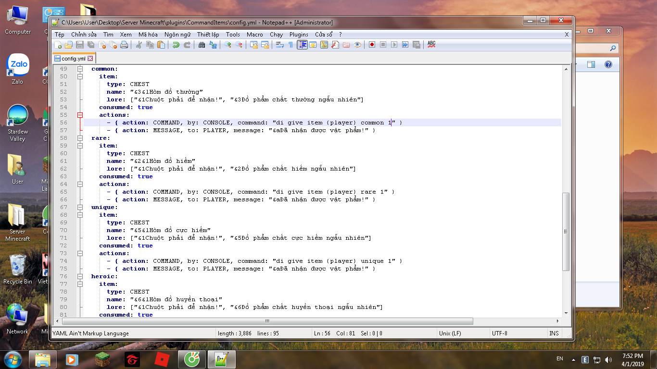The image size is (657, 369).
Task: Click the UTF-8 encoding in status bar
Action: [499, 333]
